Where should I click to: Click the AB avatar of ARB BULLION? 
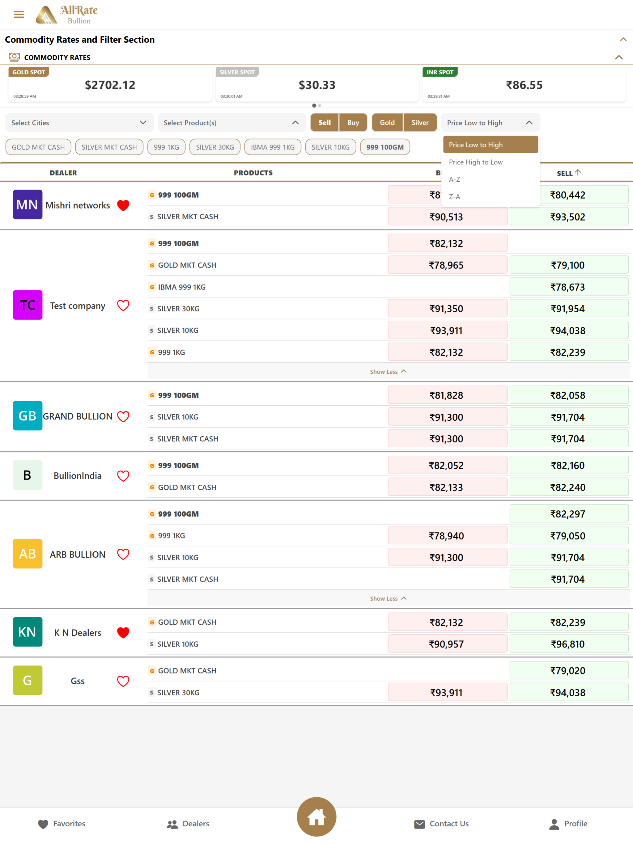28,554
